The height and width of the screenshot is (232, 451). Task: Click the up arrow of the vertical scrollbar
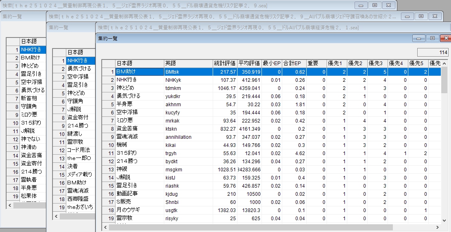tap(444, 63)
